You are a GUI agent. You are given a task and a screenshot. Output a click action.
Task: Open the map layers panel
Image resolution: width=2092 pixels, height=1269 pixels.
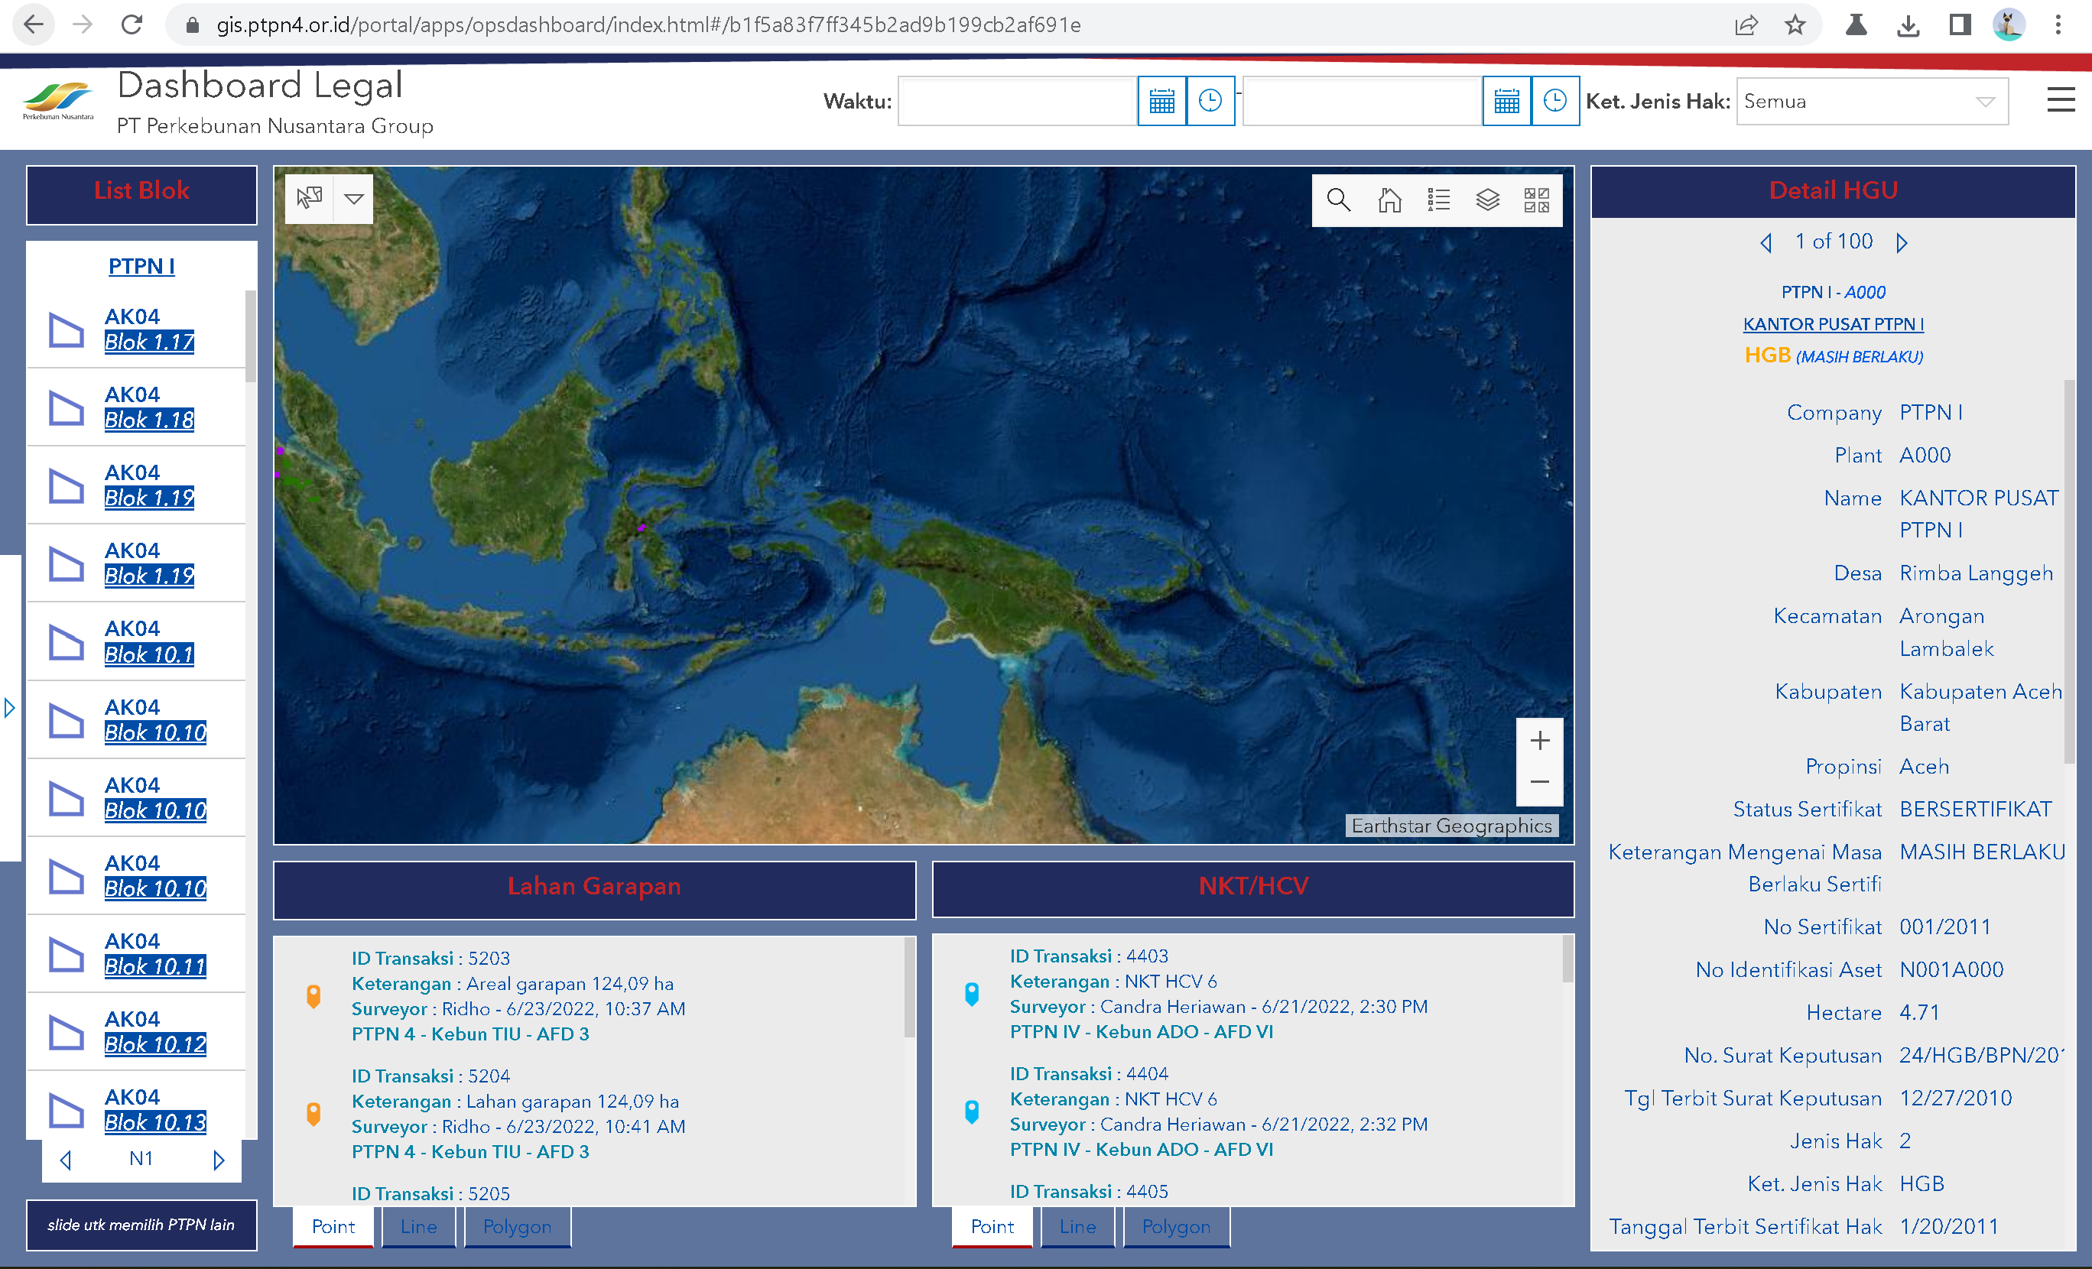[x=1487, y=200]
